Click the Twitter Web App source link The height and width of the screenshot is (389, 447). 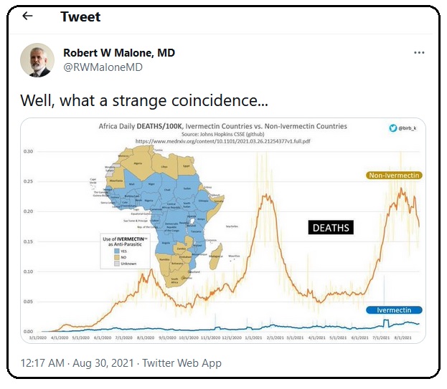(182, 363)
